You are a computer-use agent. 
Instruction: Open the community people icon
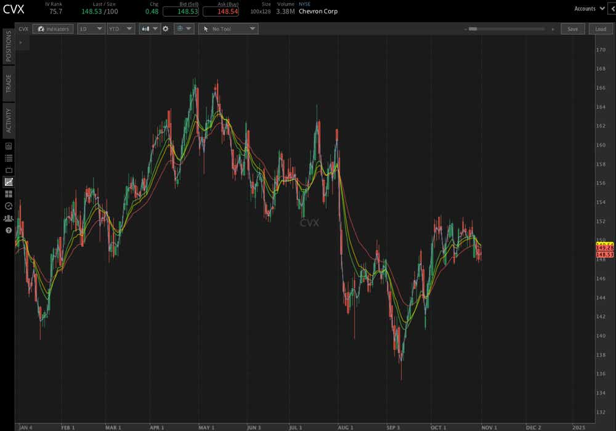9,218
